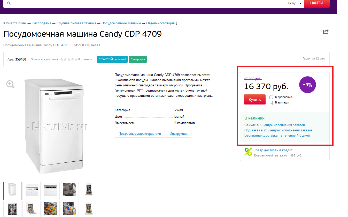
Task: Go to «Посудомоечные машины» breadcrumb
Action: (121, 23)
